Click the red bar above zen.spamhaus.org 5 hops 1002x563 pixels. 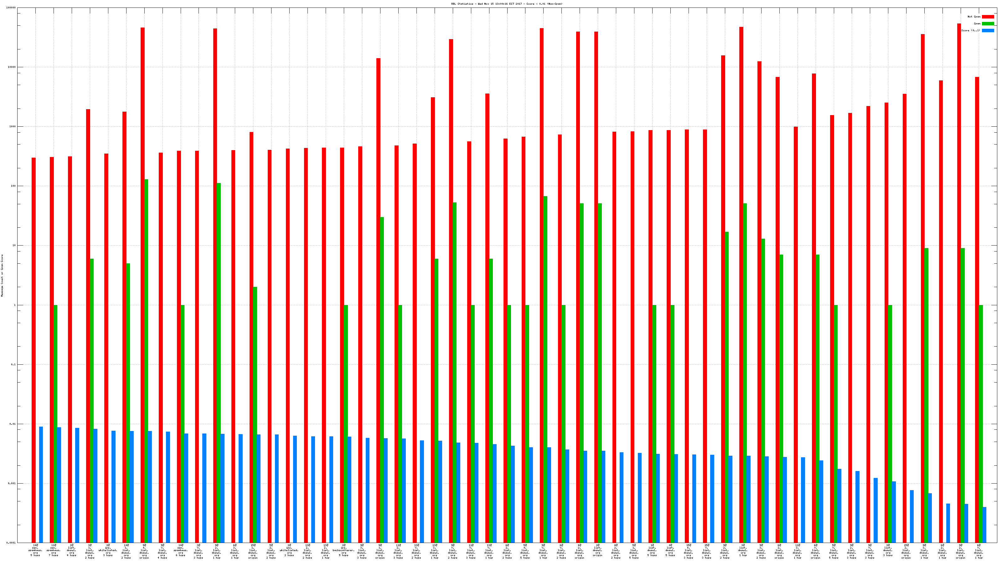(x=34, y=350)
